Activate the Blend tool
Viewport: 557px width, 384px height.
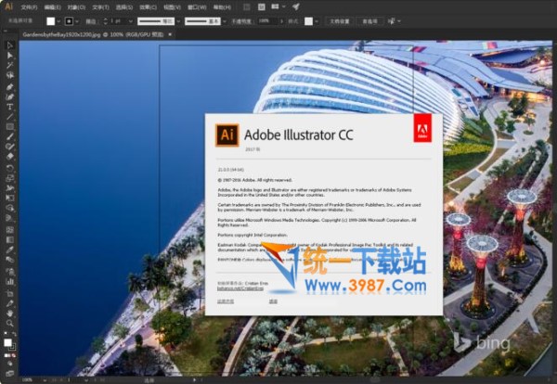coord(9,260)
